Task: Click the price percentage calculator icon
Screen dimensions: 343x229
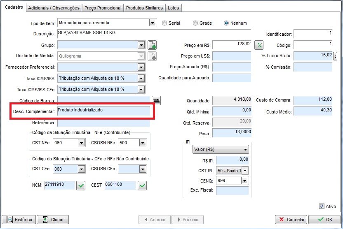Action: pos(259,45)
